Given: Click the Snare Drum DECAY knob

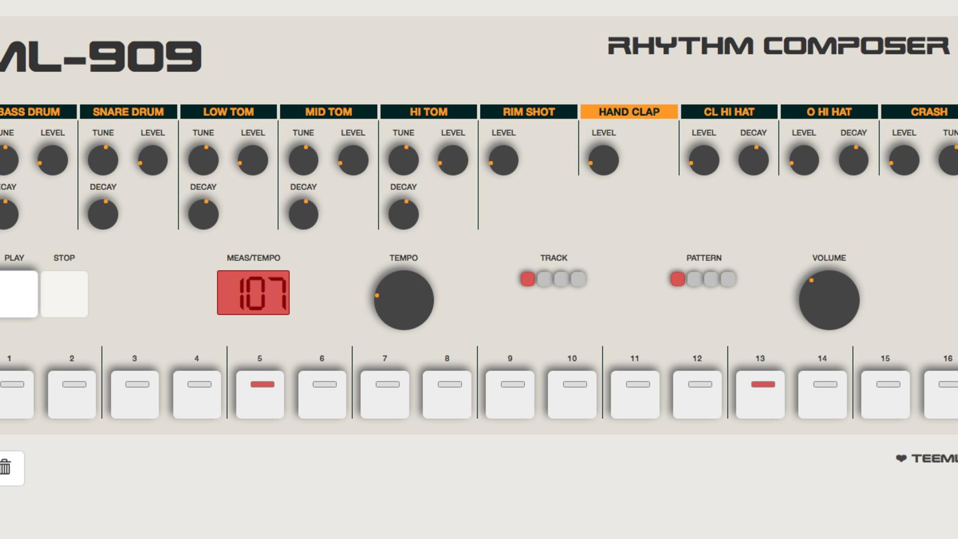Looking at the screenshot, I should point(103,214).
